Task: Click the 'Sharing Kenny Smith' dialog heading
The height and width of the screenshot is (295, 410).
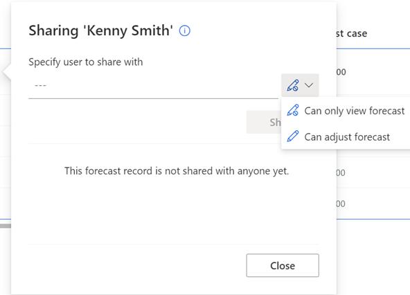Action: [101, 31]
